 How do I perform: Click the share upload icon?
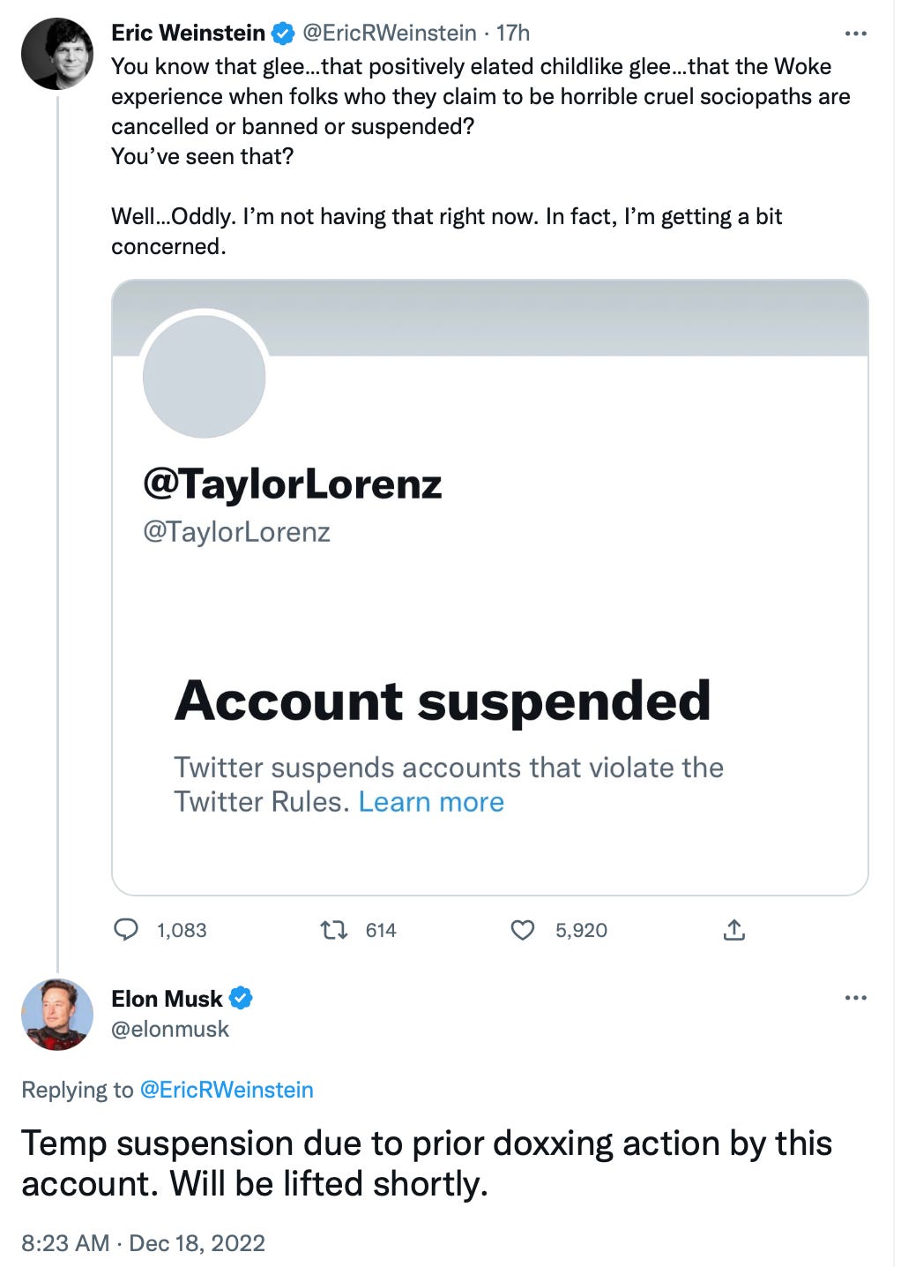[x=734, y=929]
